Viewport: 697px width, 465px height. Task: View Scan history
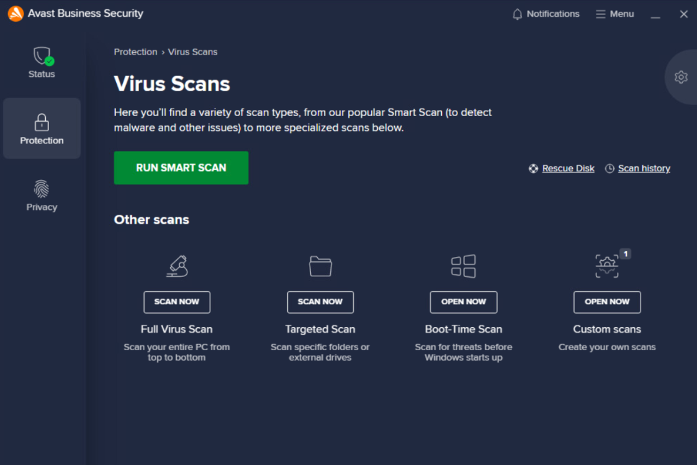tap(644, 168)
